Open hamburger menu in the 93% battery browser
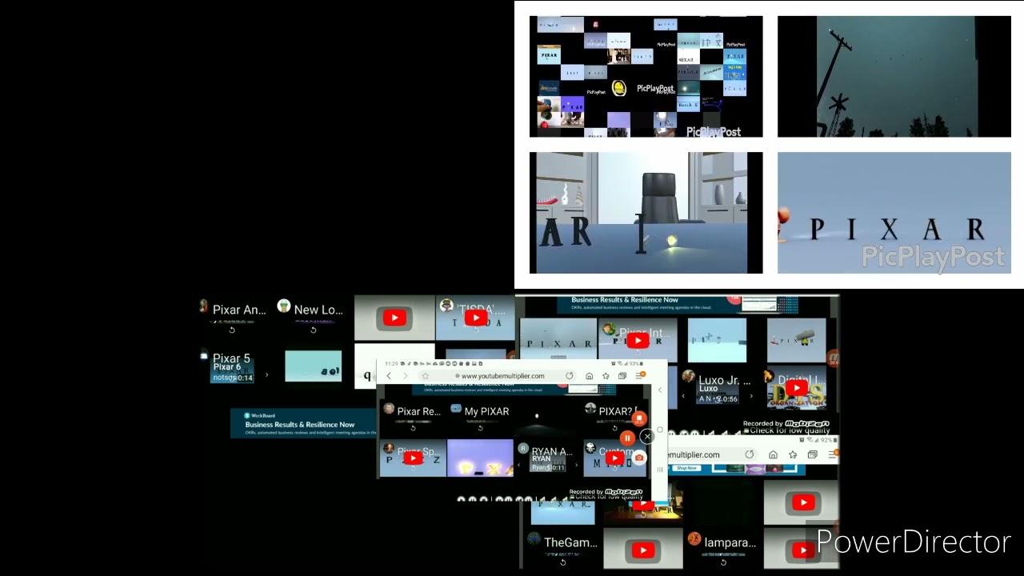The image size is (1024, 576). [x=640, y=375]
